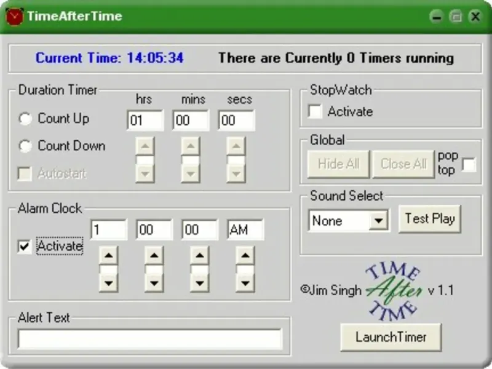Toggle the Autostart checkbox
492x369 pixels.
coord(25,173)
